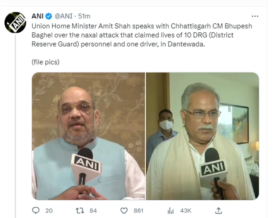Image resolution: width=276 pixels, height=218 pixels.
Task: View analytics via the bar chart icon
Action: pos(170,211)
